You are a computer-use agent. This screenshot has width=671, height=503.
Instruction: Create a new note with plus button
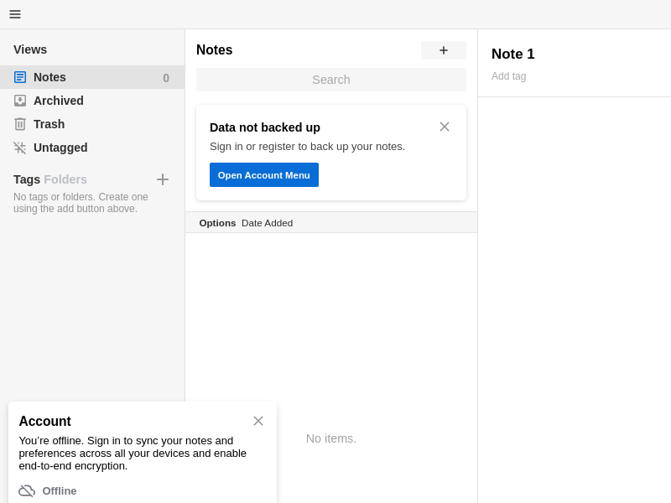click(x=444, y=50)
